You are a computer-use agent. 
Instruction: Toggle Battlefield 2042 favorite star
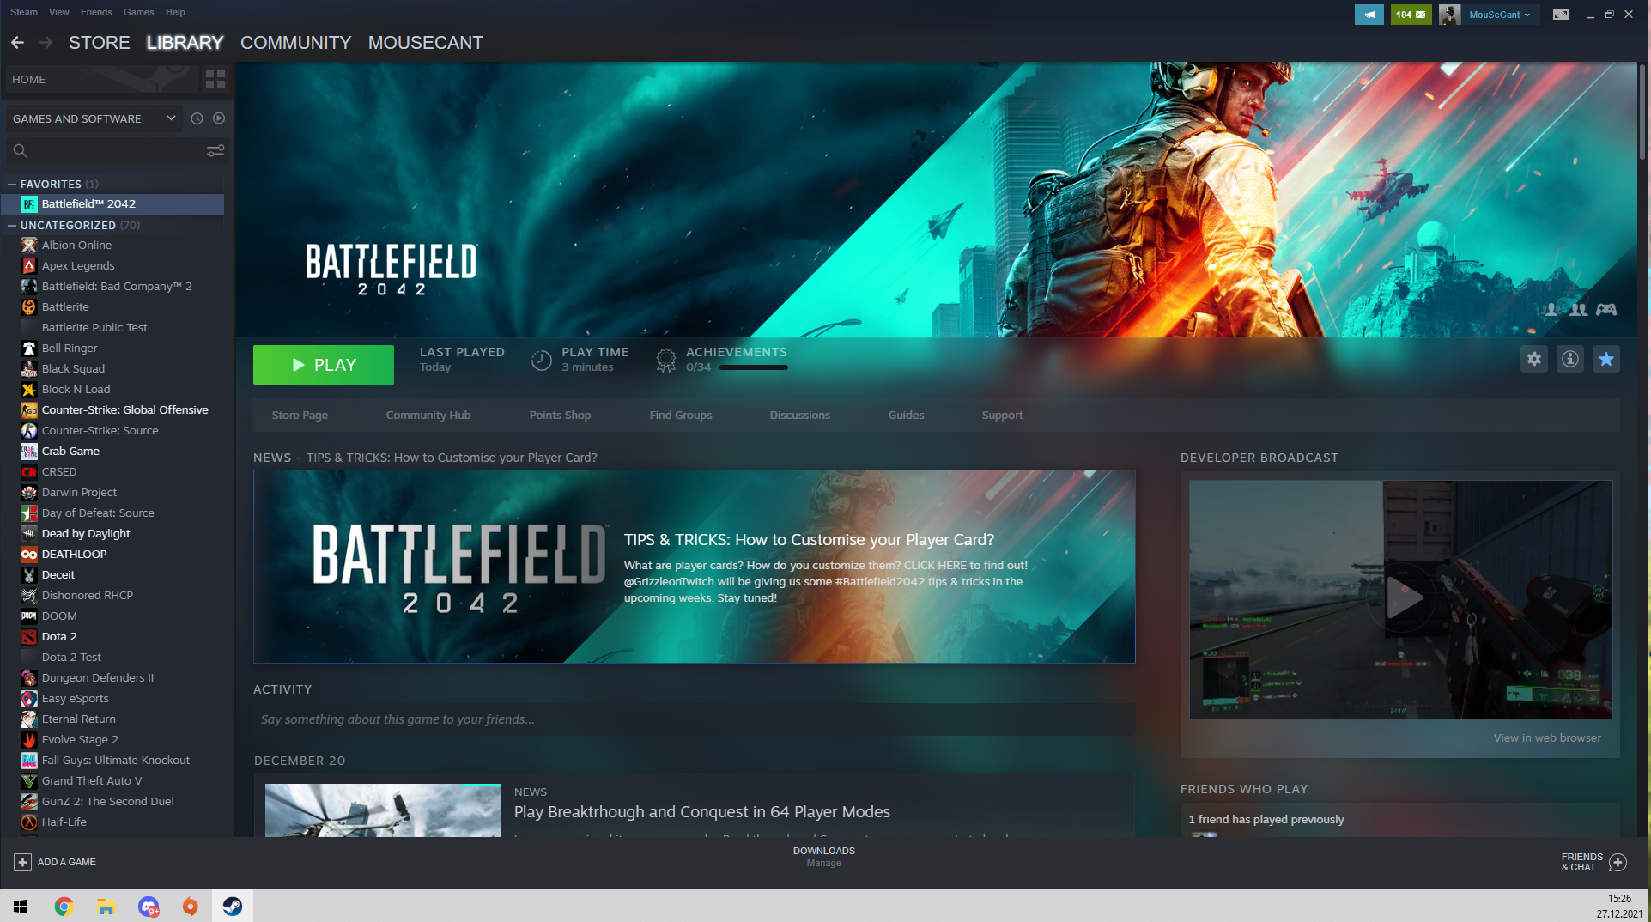click(1605, 359)
